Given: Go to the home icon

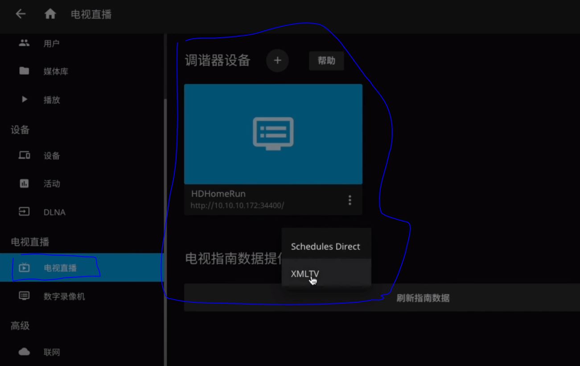Looking at the screenshot, I should tap(50, 14).
